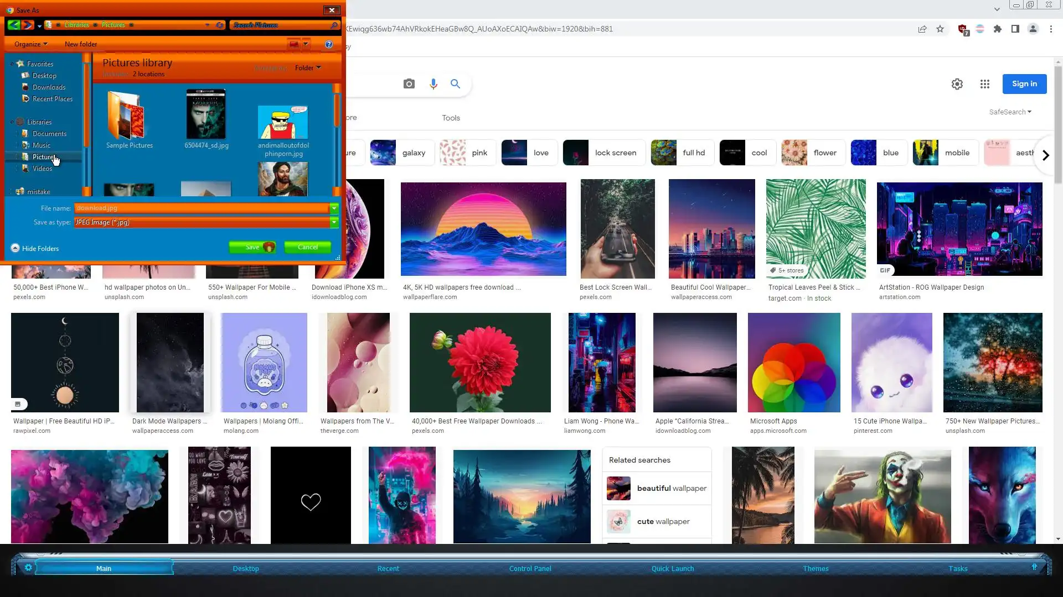
Task: Click the Search by image camera icon
Action: 409,84
